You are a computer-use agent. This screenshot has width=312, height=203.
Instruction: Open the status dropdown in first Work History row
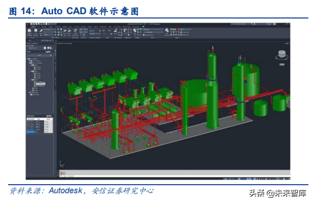[48, 122]
